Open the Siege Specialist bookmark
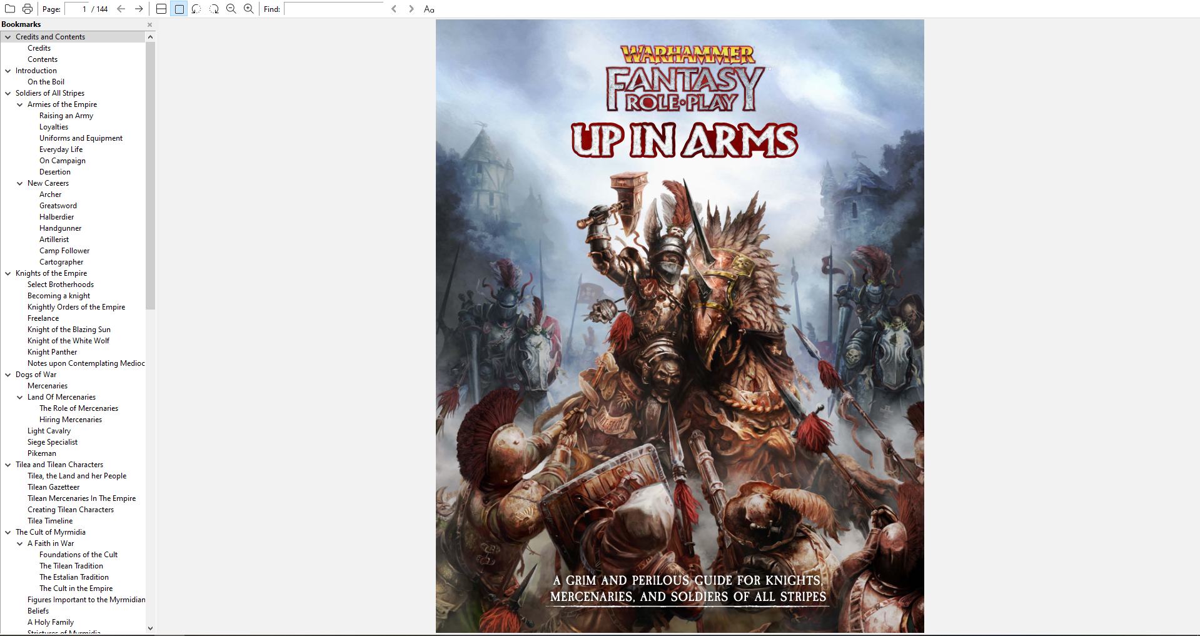Viewport: 1200px width, 636px height. pyautogui.click(x=53, y=442)
